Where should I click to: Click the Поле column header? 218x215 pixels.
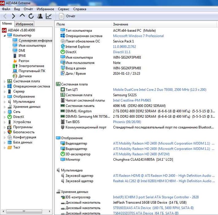[x=83, y=24]
